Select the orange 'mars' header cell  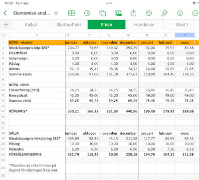(185, 42)
